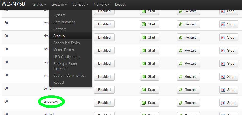Click the Start icon in hd-idle row
The image size is (242, 115).
[x=144, y=50]
